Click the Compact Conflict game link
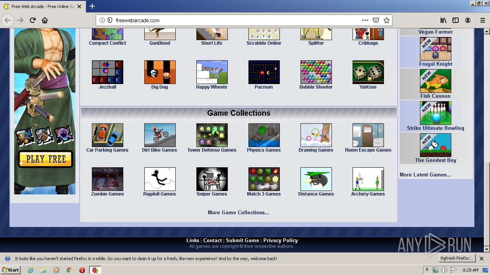The image size is (490, 275). pos(108,43)
